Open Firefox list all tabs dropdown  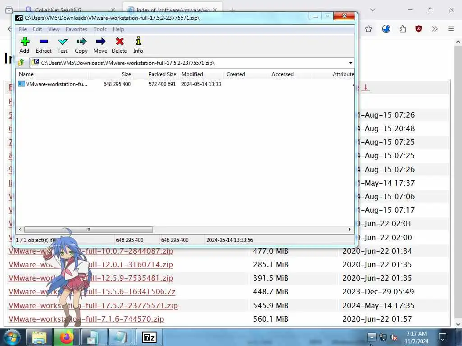372,10
